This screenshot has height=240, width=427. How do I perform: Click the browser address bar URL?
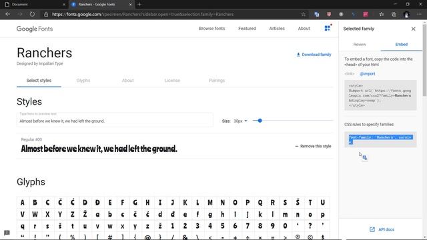tap(143, 14)
